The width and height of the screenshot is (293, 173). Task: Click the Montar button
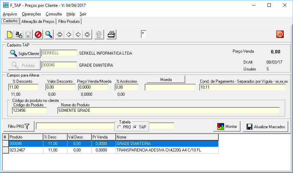coord(227,127)
